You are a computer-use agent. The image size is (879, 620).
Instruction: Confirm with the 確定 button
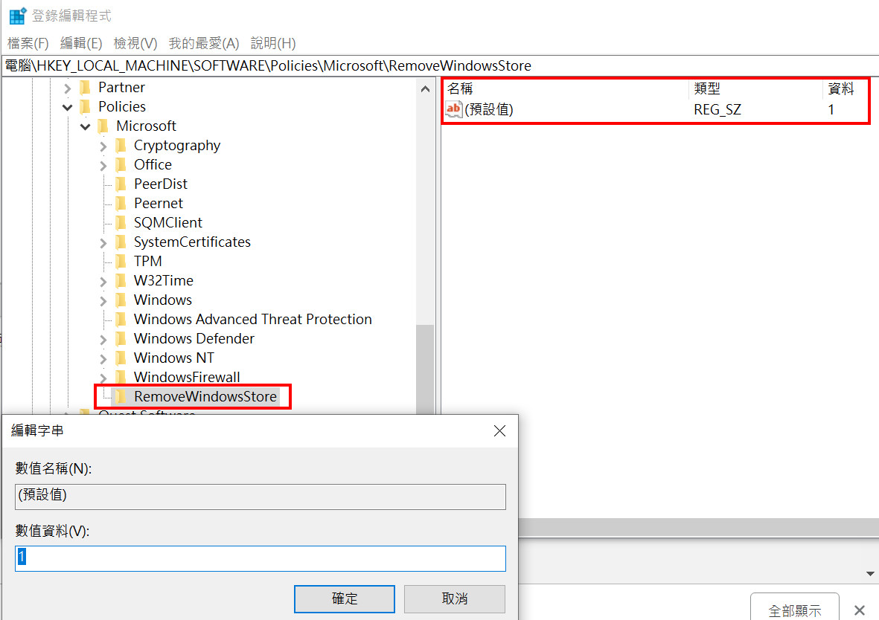pyautogui.click(x=344, y=598)
